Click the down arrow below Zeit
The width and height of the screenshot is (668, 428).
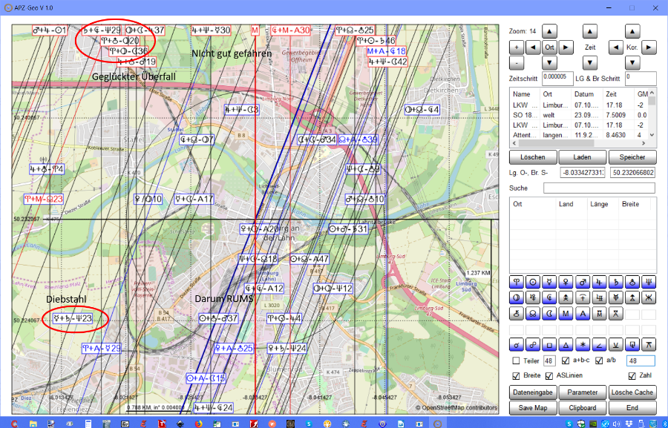[589, 63]
